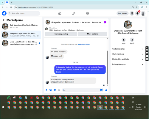
Task: Open the circled-person icon in the top navigation
Action: click(88, 13)
